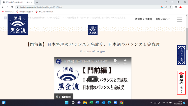The image size is (188, 106).
Task: Open Chrome three-dot menu
Action: click(x=185, y=7)
